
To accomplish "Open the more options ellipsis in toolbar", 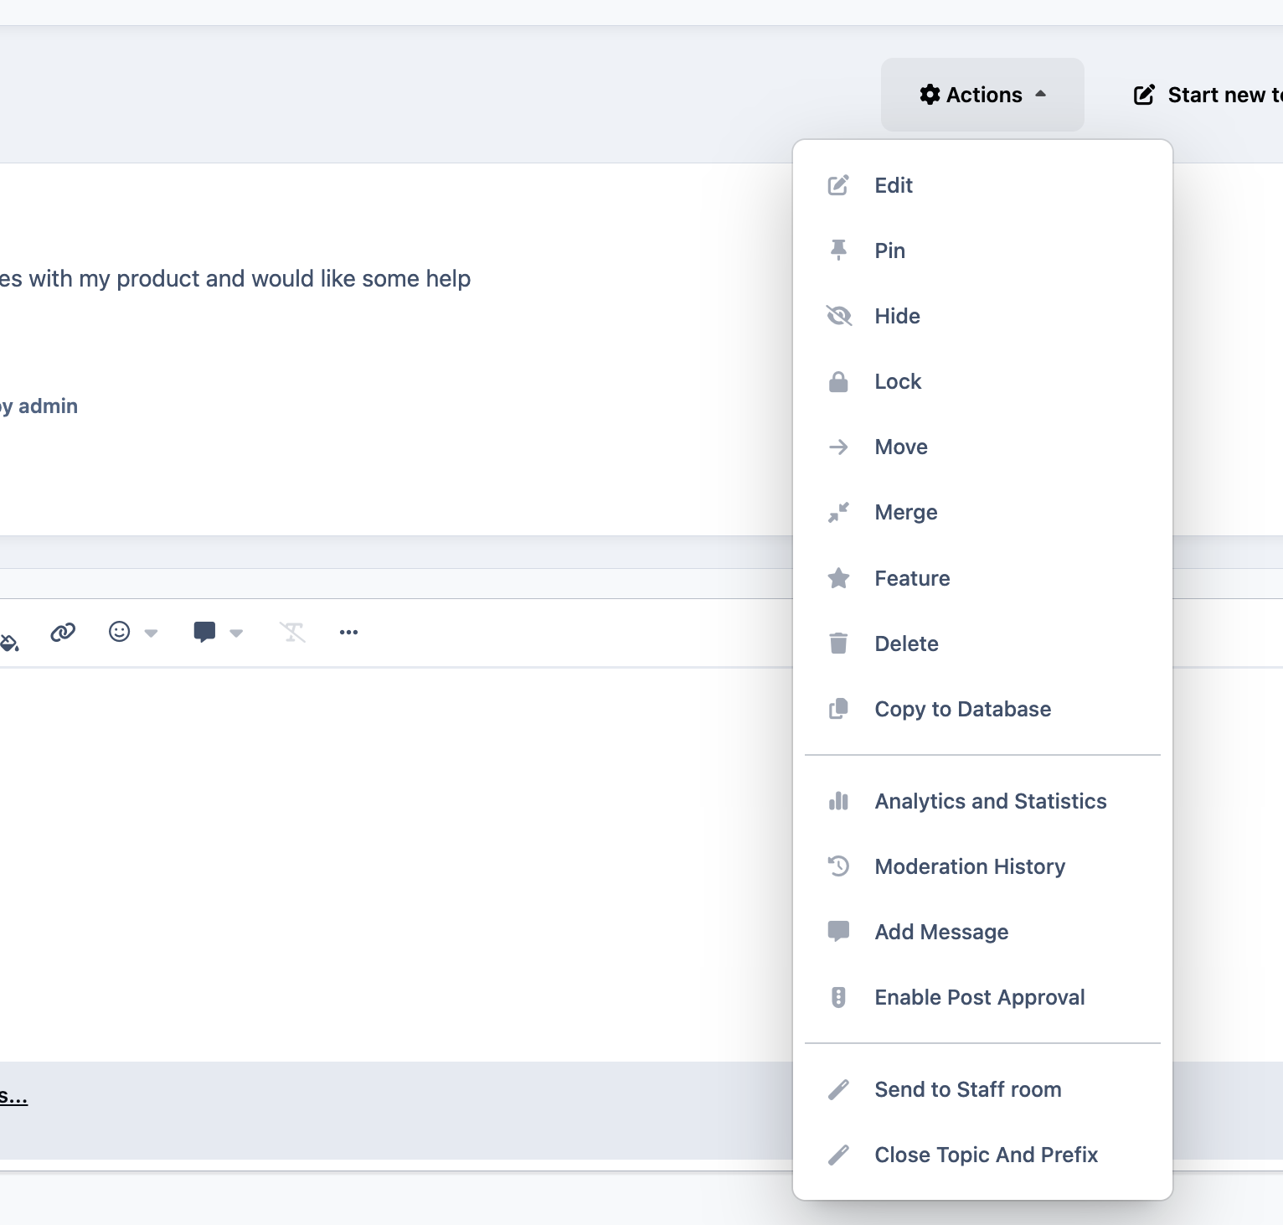I will click(x=349, y=633).
